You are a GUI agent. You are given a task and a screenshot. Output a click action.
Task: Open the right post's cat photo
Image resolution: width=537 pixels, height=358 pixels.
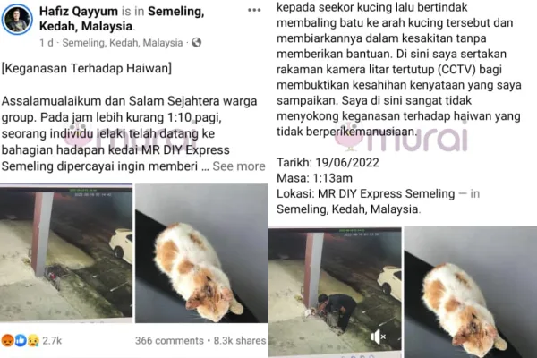point(471,292)
